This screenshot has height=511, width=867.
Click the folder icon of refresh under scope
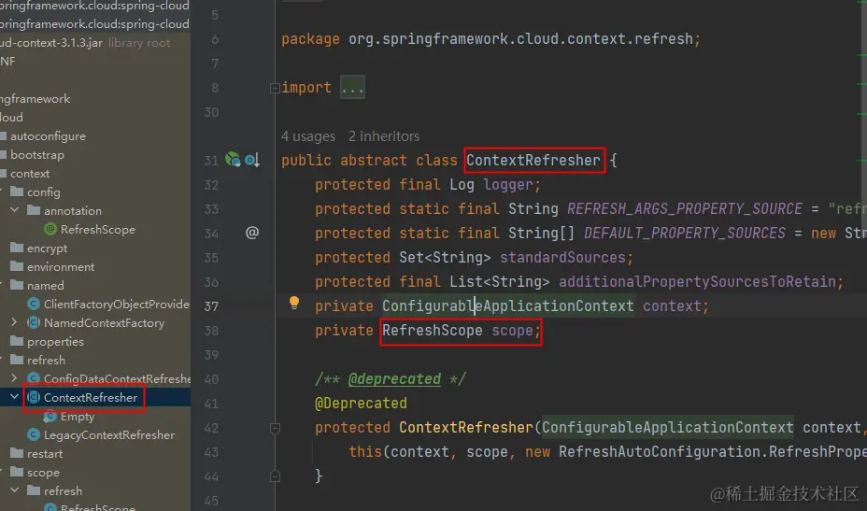tap(34, 490)
